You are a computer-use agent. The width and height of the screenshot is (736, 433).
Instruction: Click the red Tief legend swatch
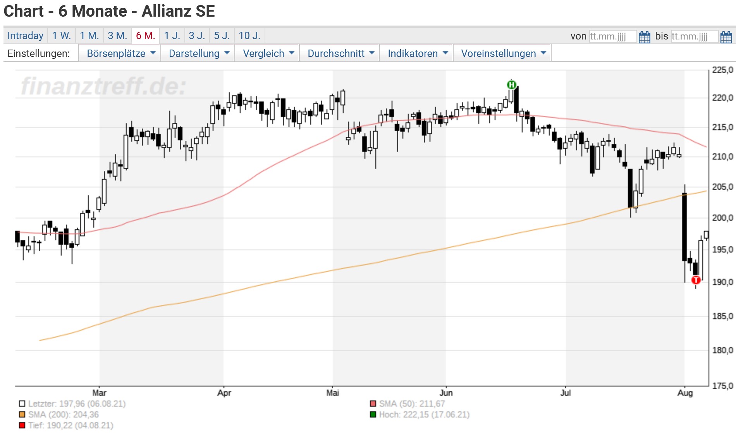22,425
